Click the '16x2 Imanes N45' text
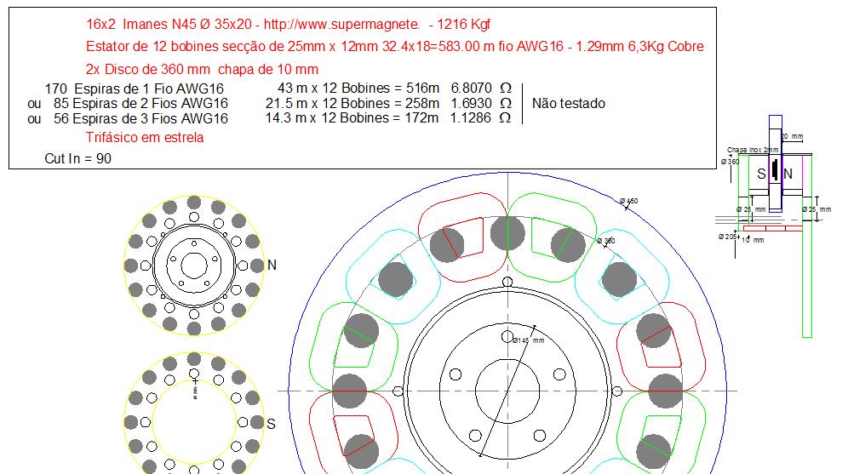 (141, 25)
